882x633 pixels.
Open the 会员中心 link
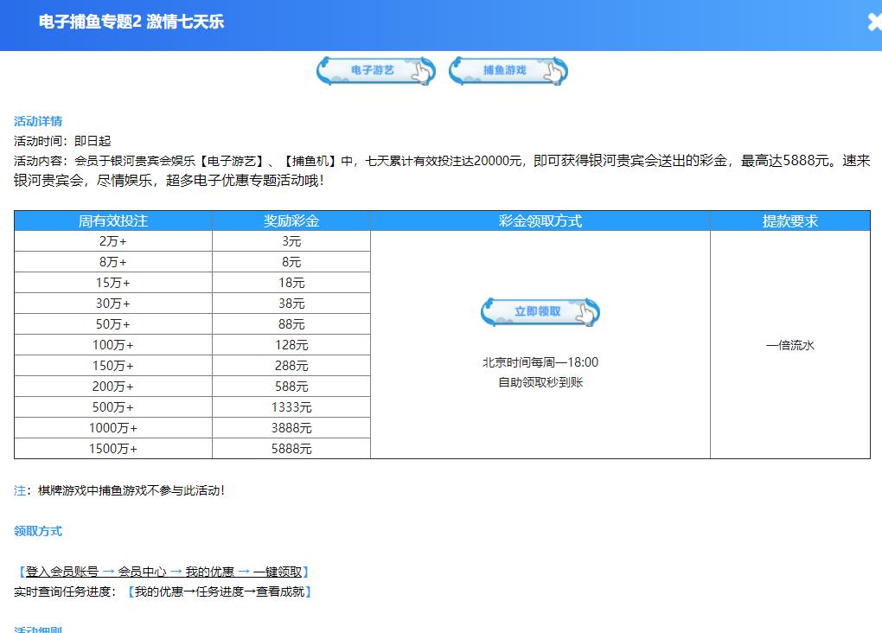pyautogui.click(x=142, y=572)
